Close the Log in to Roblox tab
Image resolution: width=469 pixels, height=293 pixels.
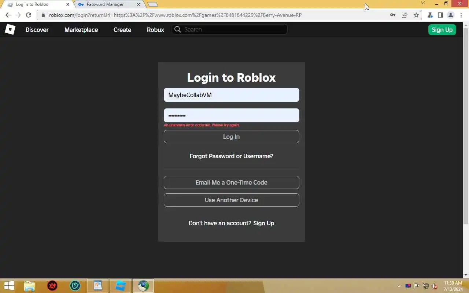pos(68,4)
